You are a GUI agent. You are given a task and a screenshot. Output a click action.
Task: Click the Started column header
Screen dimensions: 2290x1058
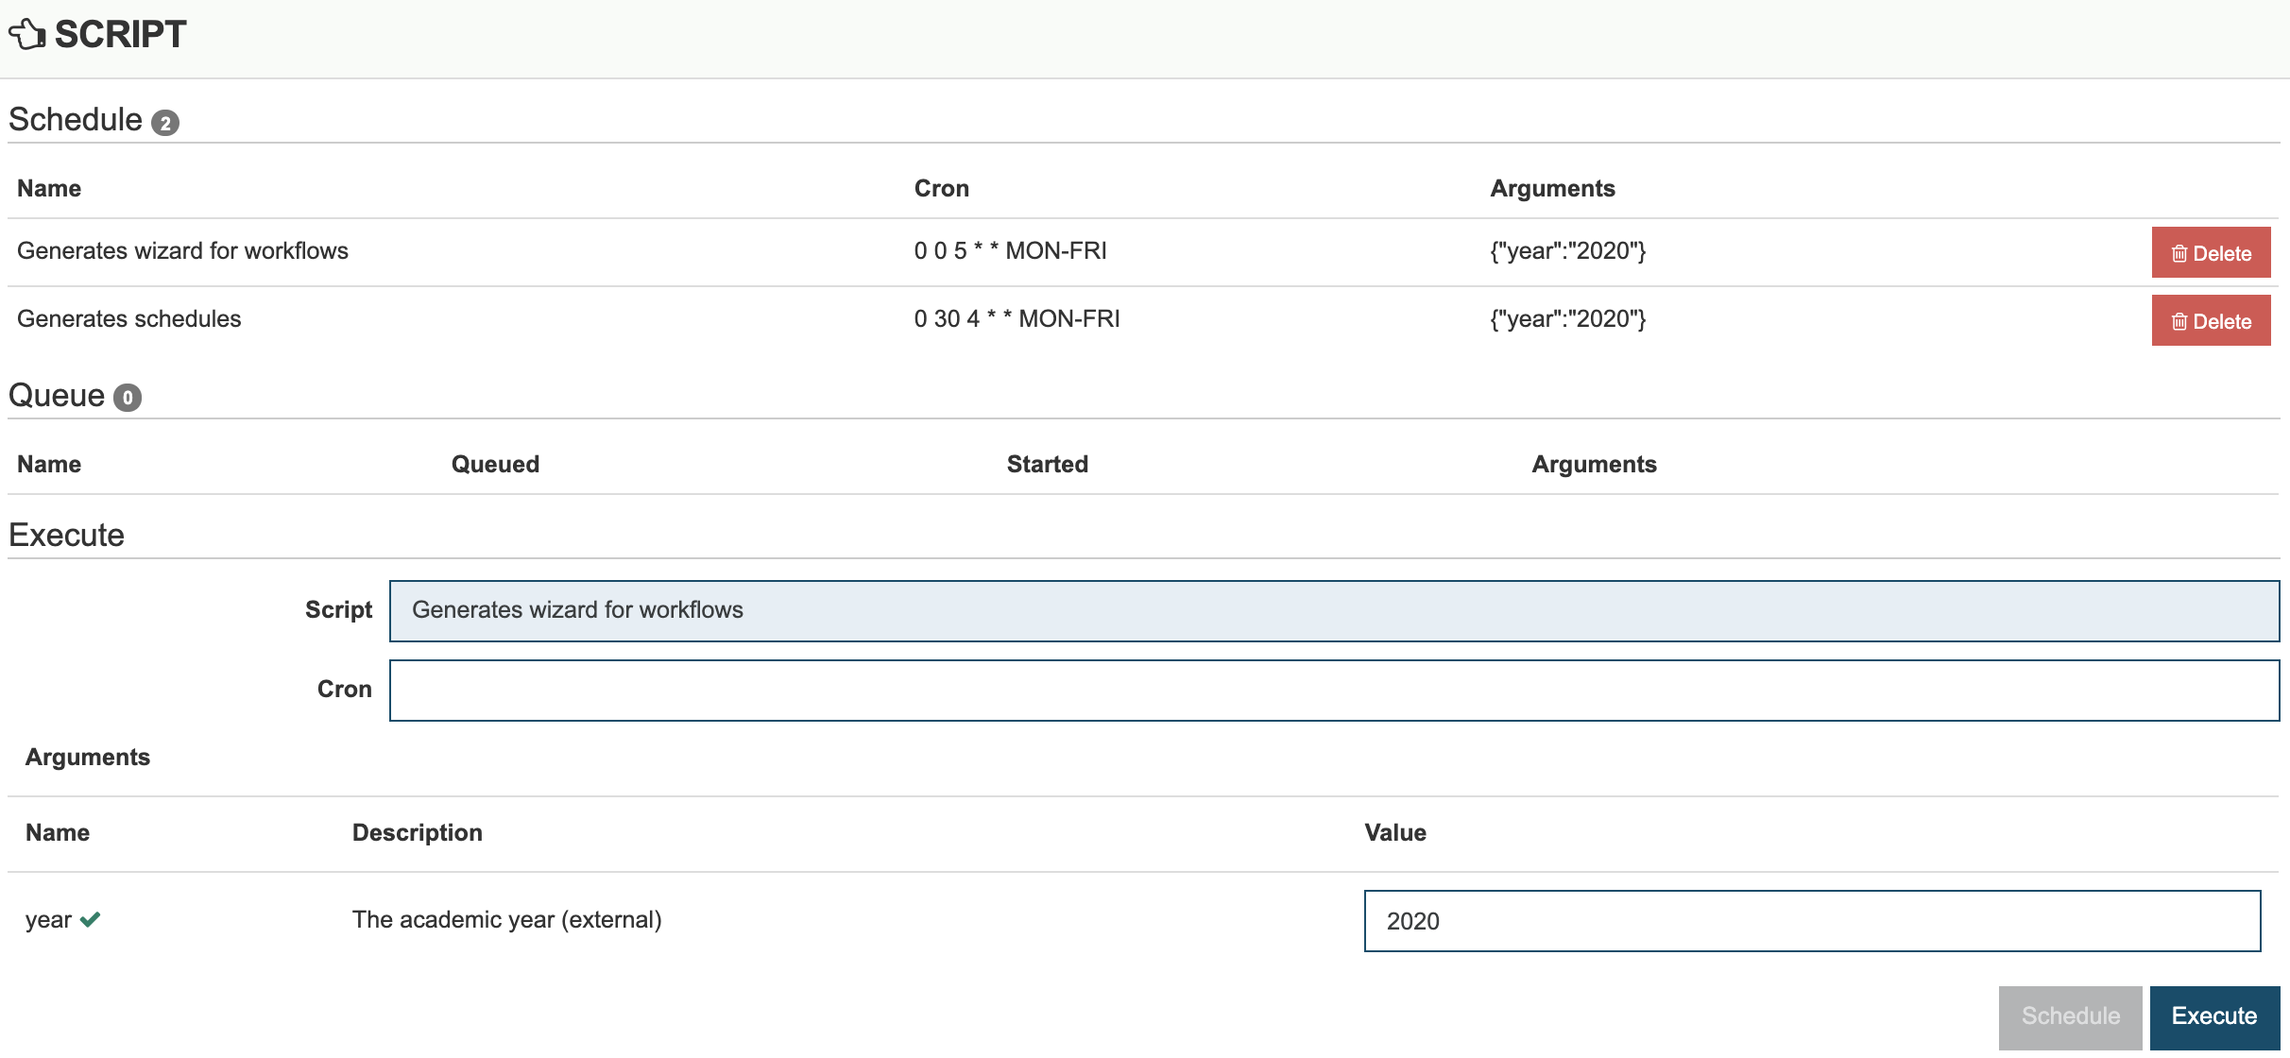coord(1047,464)
